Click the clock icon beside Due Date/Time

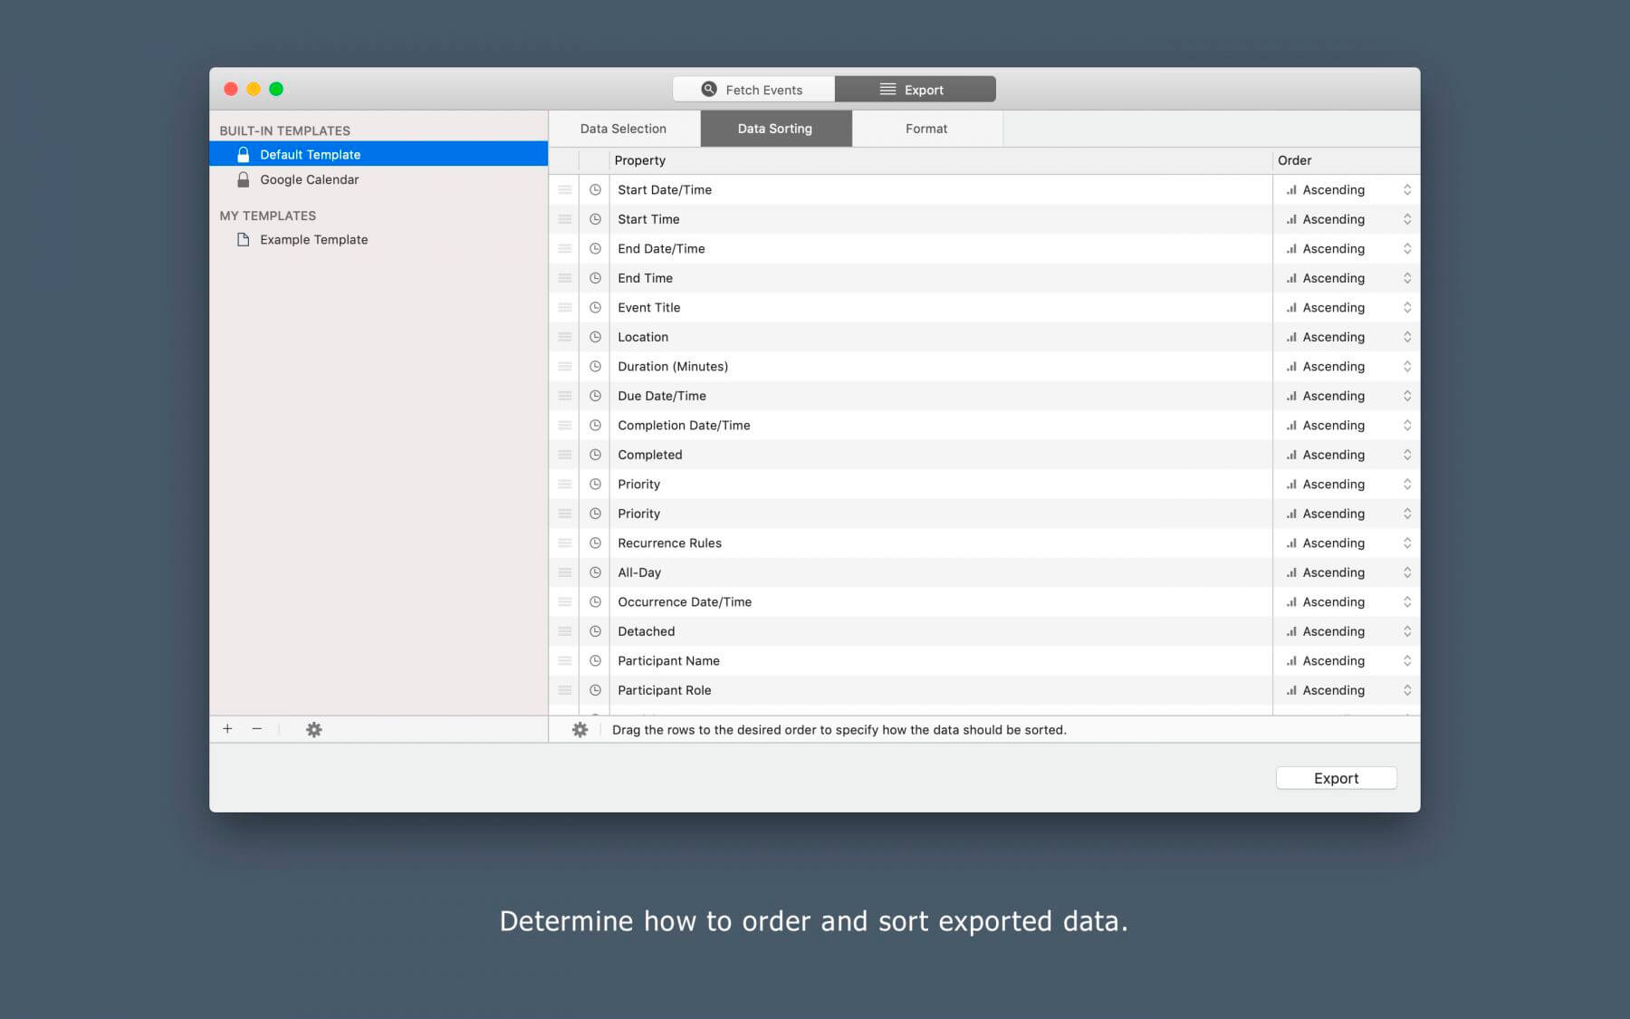click(595, 396)
